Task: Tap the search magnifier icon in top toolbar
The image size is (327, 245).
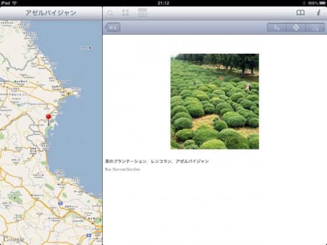Action: 110,13
